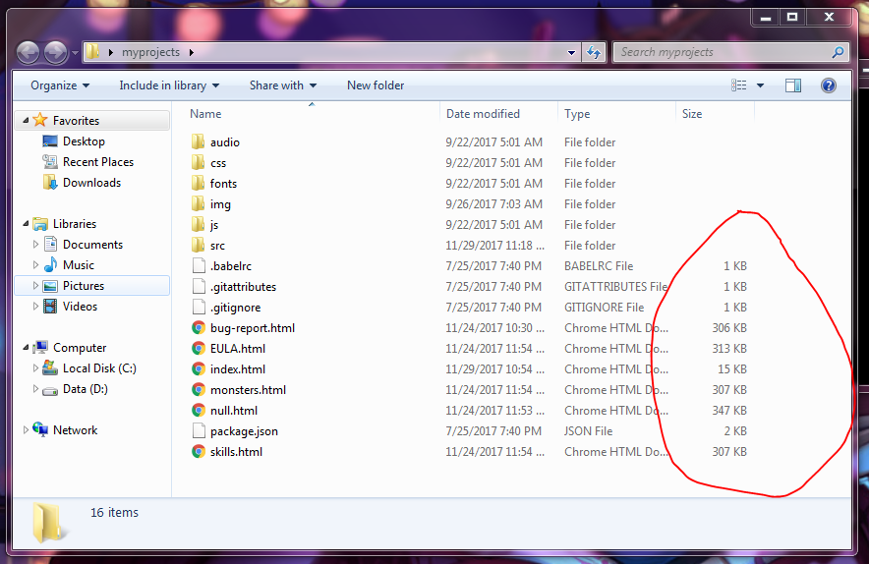The image size is (869, 564).
Task: Select the Pictures library
Action: [x=84, y=285]
